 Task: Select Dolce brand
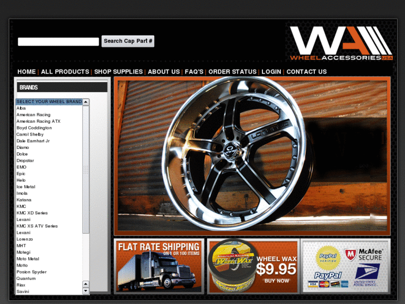click(49, 154)
